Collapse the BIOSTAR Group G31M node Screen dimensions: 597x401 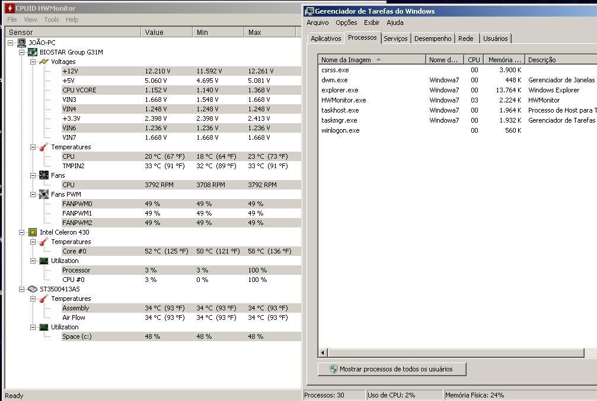[x=22, y=52]
